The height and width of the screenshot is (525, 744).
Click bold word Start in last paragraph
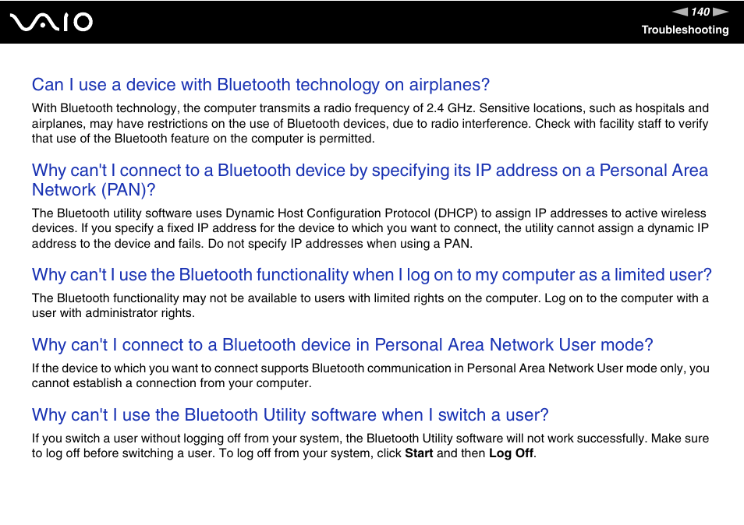[419, 453]
